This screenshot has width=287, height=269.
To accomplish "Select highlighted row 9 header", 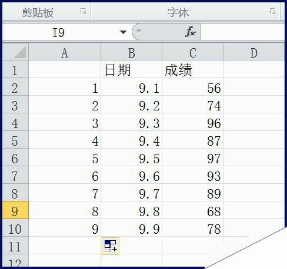I will click(x=15, y=210).
